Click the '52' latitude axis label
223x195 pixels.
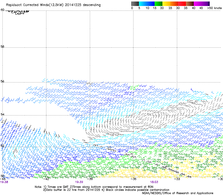[2, 146]
